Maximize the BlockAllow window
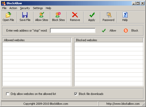146x107 pixels. click(x=138, y=3)
